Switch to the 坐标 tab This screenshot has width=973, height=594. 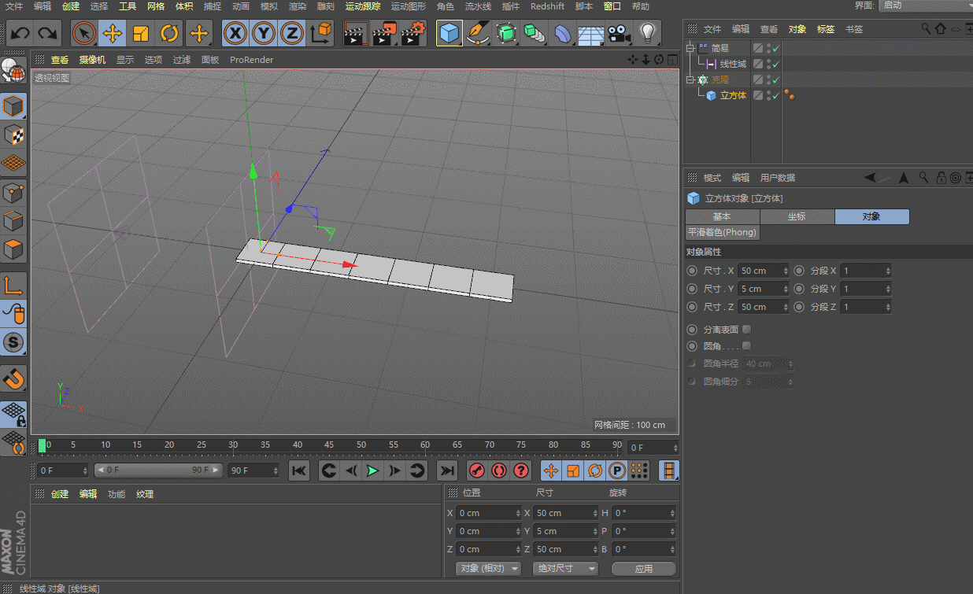[797, 216]
